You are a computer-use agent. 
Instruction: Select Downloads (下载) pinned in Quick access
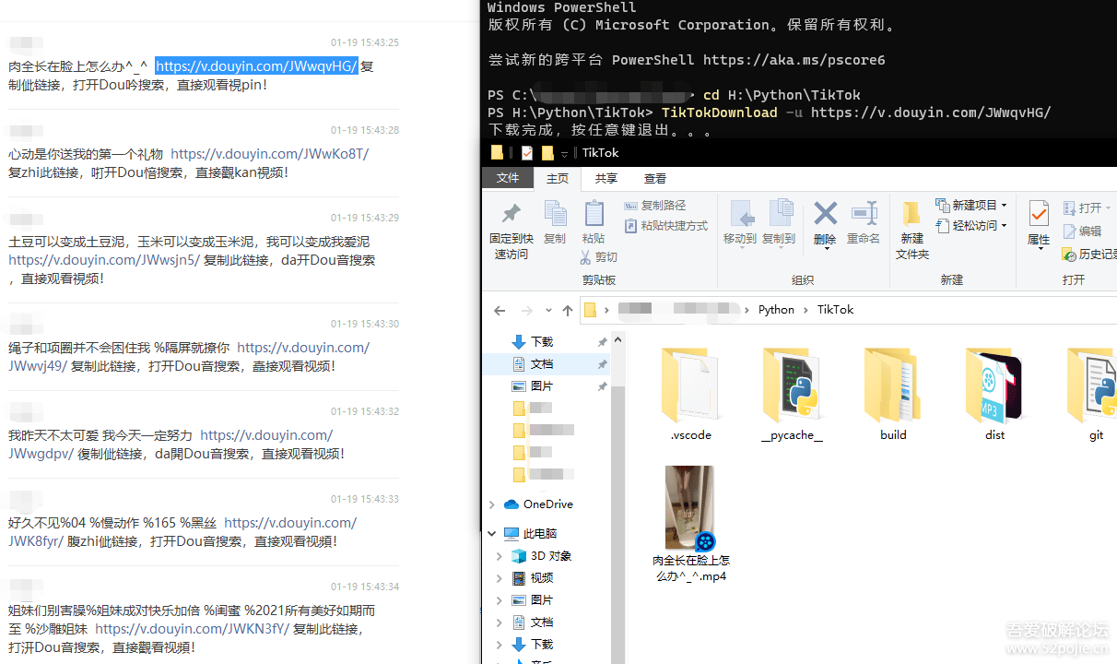[x=542, y=342]
